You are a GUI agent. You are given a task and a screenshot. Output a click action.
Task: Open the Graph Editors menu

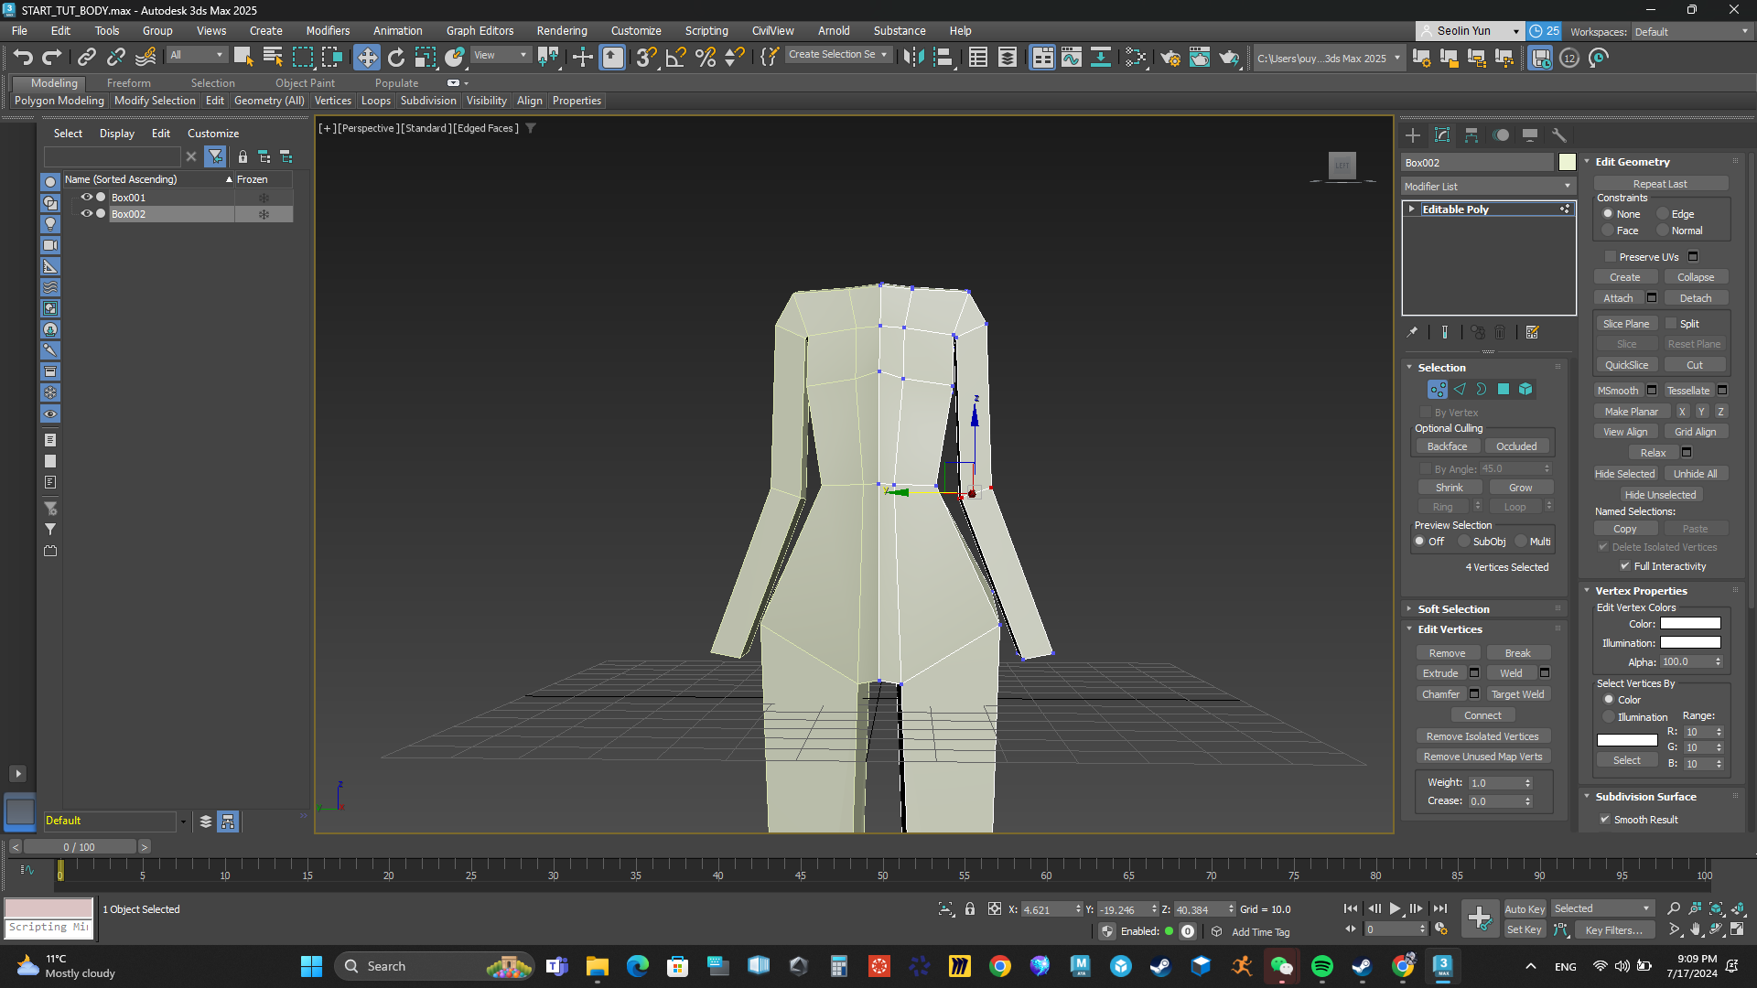tap(480, 30)
